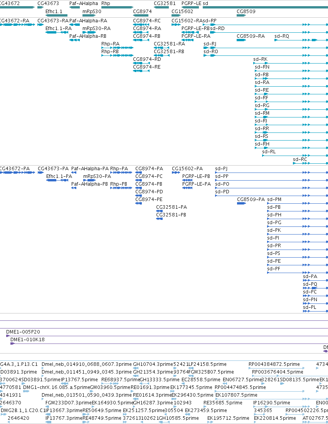Click transcript sd-RQ
328x424 pixels.
[282, 36]
